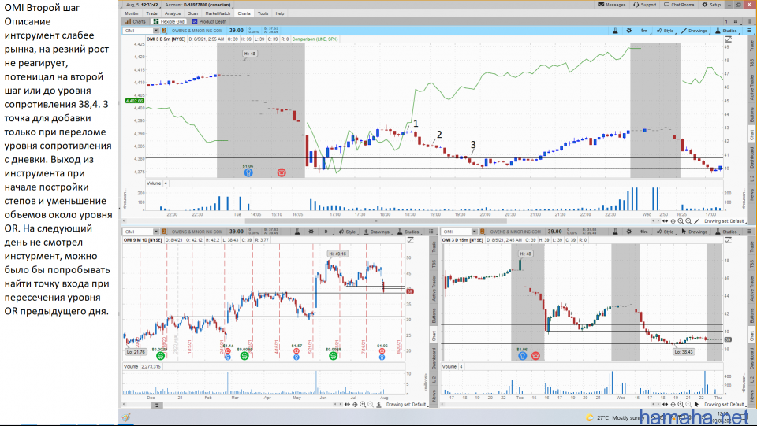Image resolution: width=757 pixels, height=426 pixels.
Task: Open the 15m timeframe dropdown
Action: (644, 232)
